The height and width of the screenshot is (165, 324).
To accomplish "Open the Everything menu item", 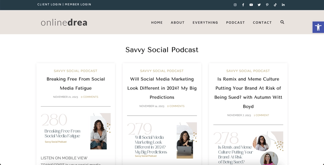I will [x=205, y=23].
